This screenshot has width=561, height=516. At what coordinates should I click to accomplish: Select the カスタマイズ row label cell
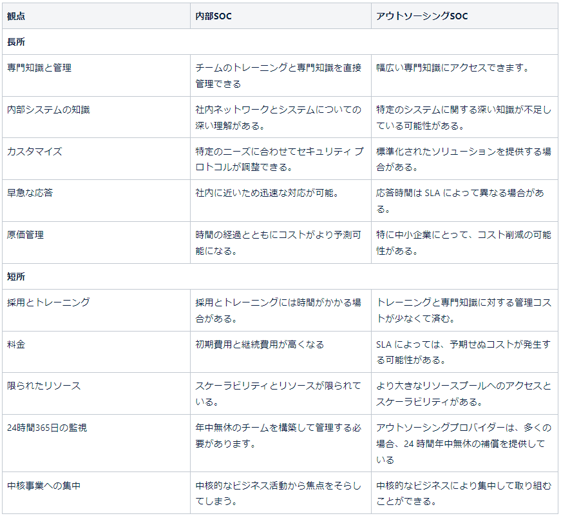click(x=35, y=152)
